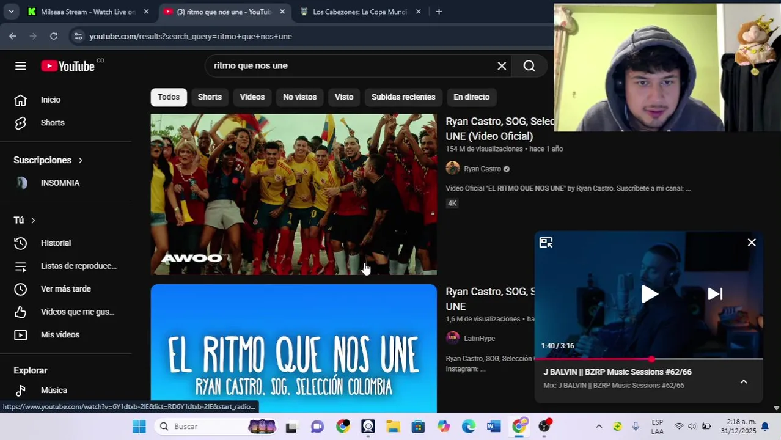Select the En directo filter chip
This screenshot has width=781, height=440.
(x=471, y=97)
